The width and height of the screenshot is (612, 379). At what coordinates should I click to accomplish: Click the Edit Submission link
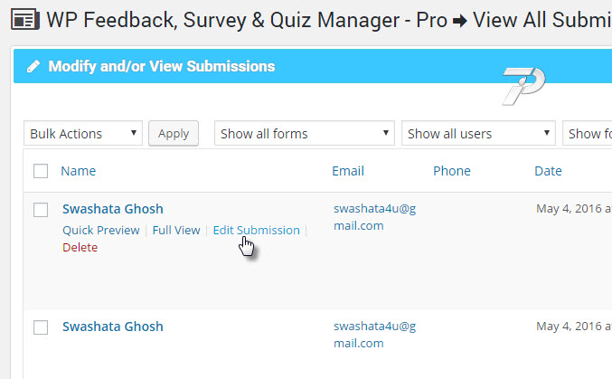[256, 230]
